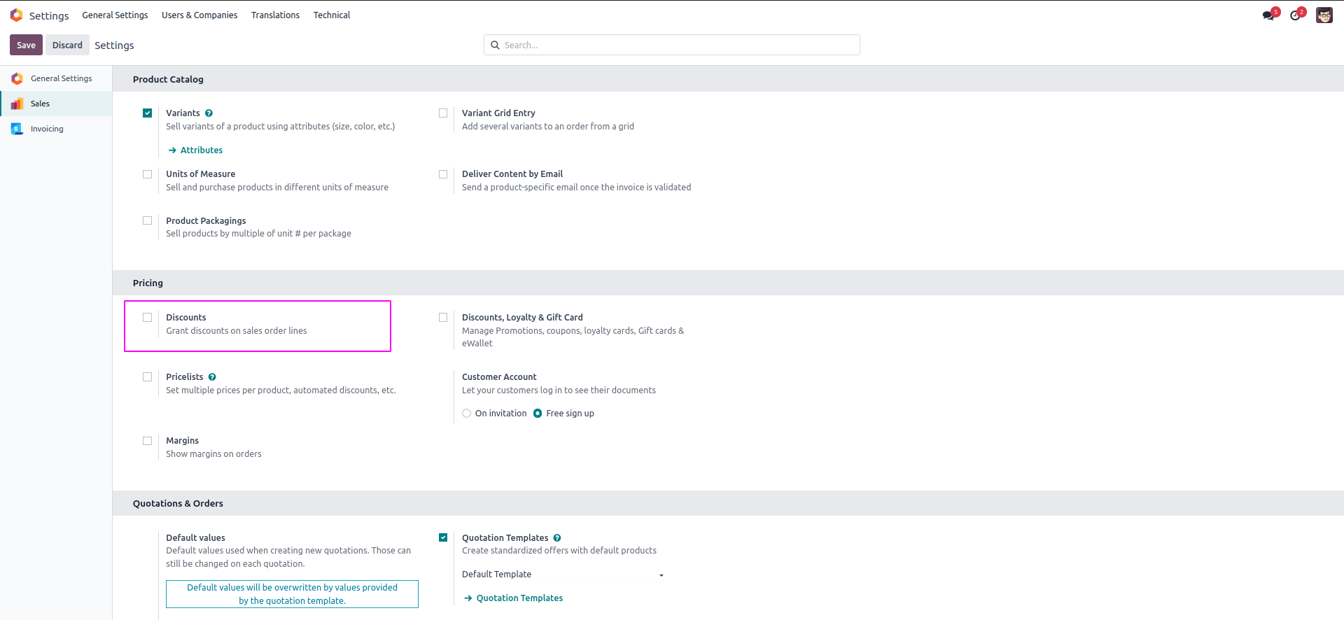This screenshot has height=620, width=1344.
Task: Enable the Margins checkbox
Action: click(148, 441)
